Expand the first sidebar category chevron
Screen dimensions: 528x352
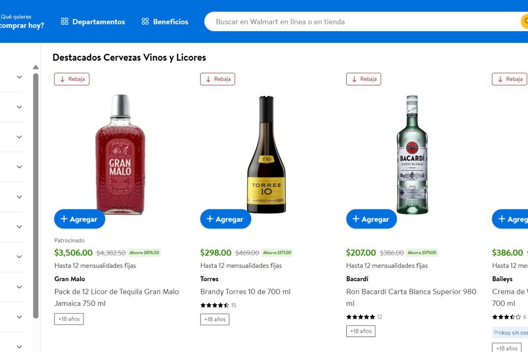19,77
